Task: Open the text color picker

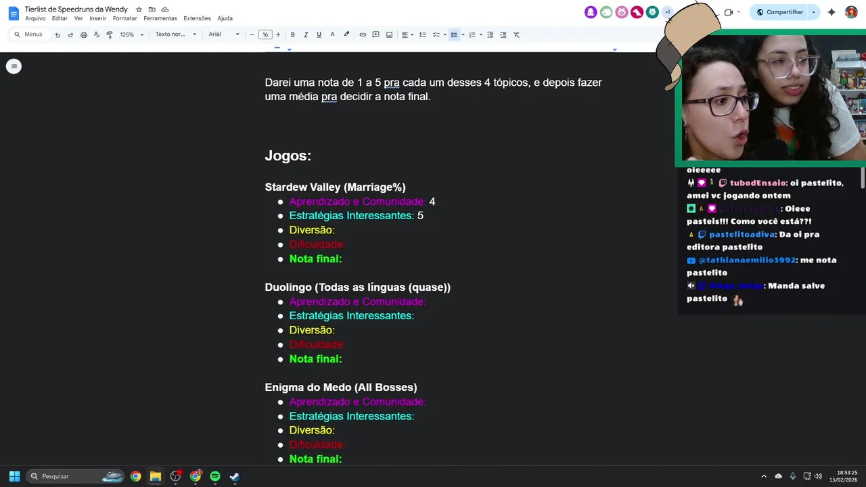Action: [332, 34]
